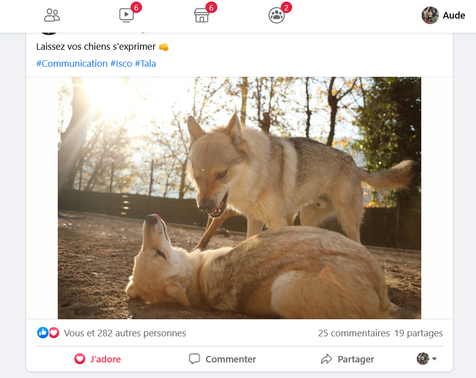Open the photo of the two dogs
This screenshot has width=476, height=378.
click(240, 198)
